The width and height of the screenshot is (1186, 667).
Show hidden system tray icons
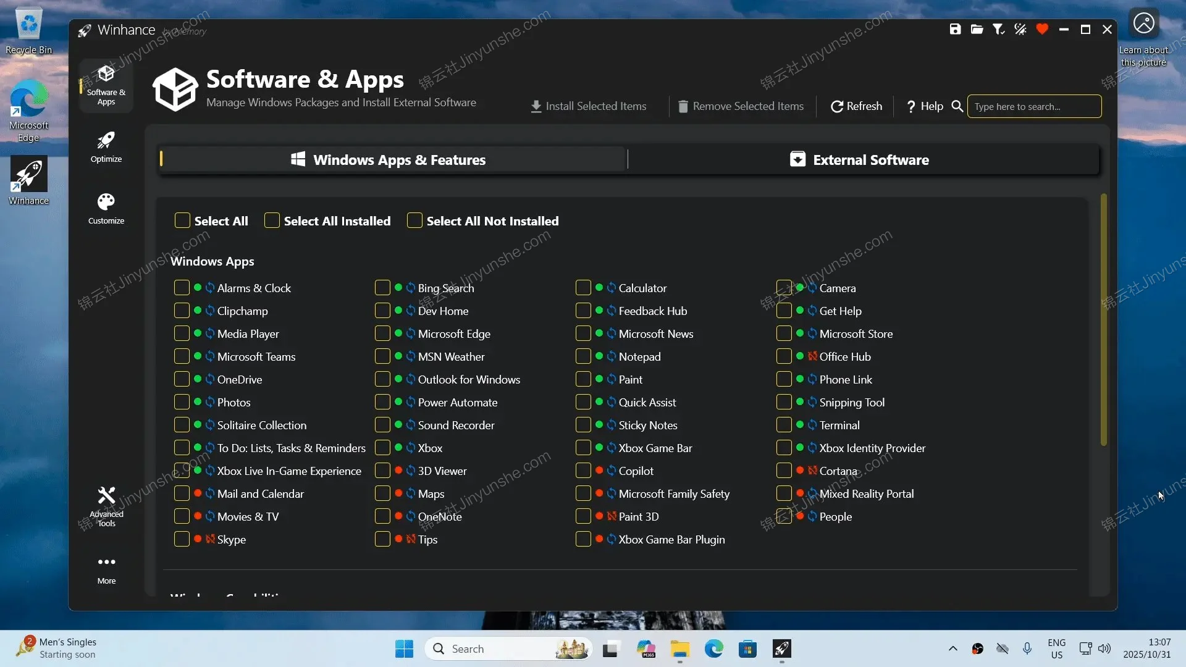[x=953, y=648]
